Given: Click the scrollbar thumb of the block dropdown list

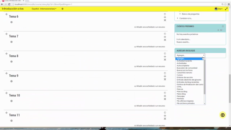Looking at the screenshot, I should 205,77.
